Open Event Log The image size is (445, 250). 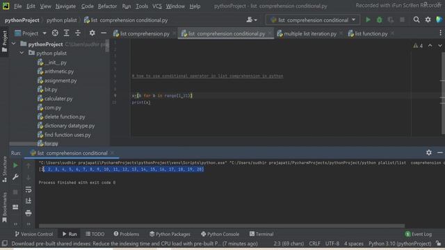[419, 234]
